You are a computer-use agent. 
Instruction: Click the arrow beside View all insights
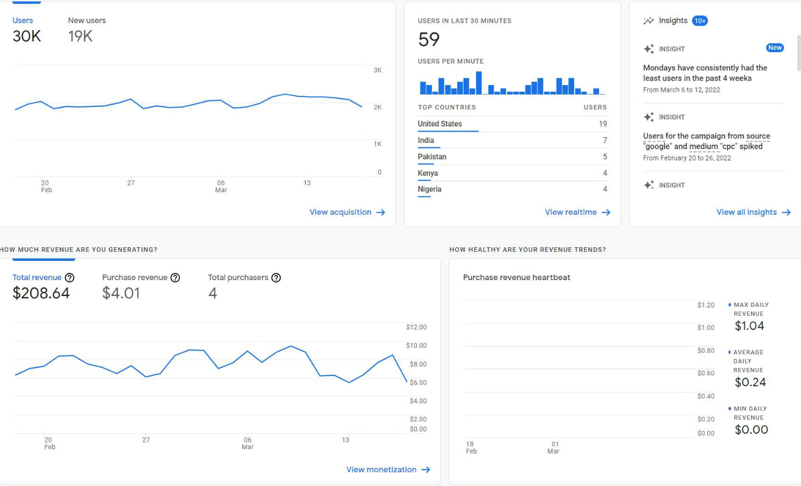click(786, 212)
